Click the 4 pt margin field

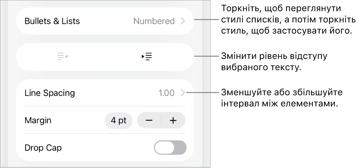[x=118, y=121]
